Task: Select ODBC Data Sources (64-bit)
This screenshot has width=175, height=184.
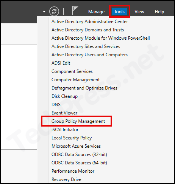Action: 79,163
